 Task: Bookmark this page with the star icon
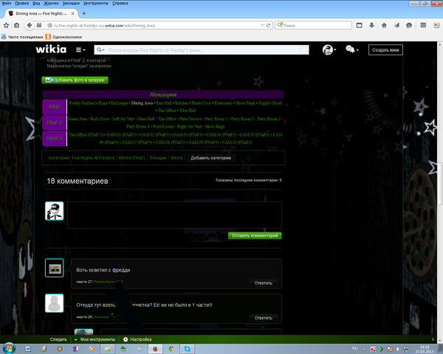6,25
